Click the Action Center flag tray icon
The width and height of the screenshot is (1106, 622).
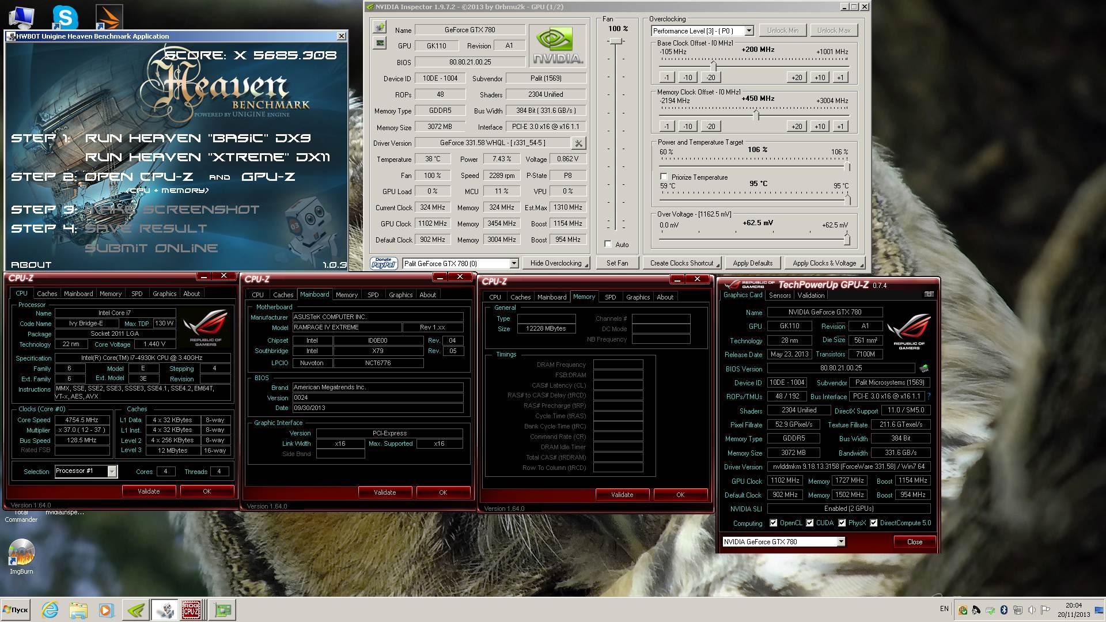click(1045, 609)
